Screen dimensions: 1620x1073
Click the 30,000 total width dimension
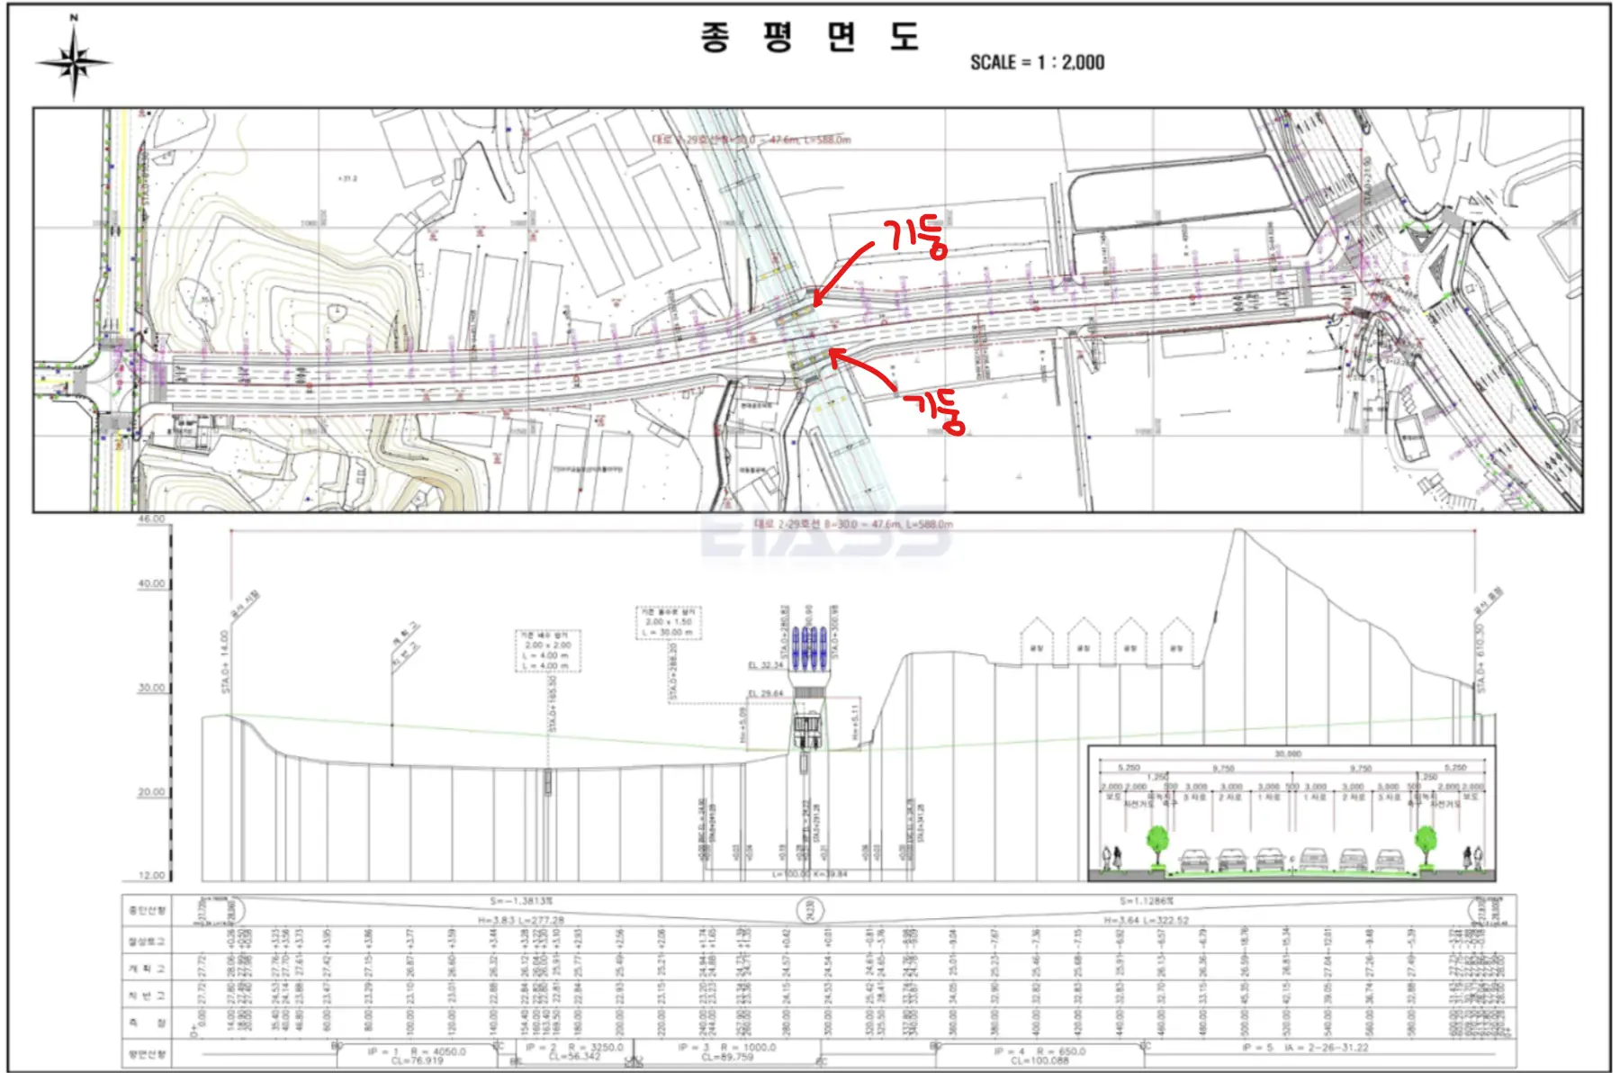point(1287,753)
